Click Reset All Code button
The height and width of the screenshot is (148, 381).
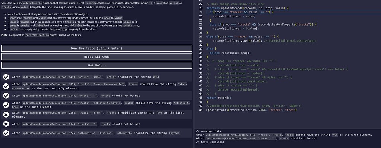97,57
